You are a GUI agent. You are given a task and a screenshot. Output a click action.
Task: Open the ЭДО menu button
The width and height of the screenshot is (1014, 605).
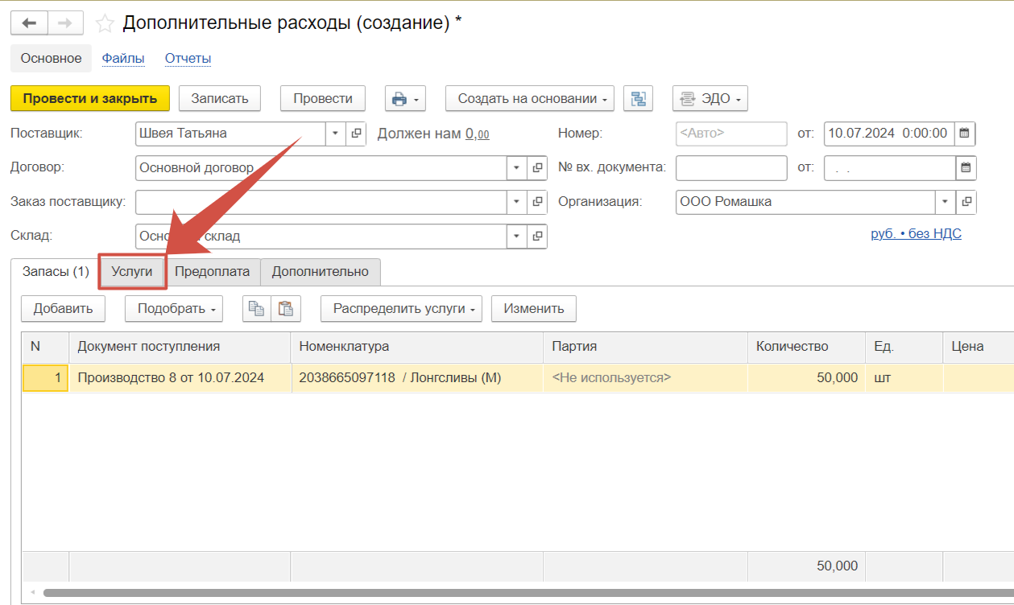(x=710, y=99)
